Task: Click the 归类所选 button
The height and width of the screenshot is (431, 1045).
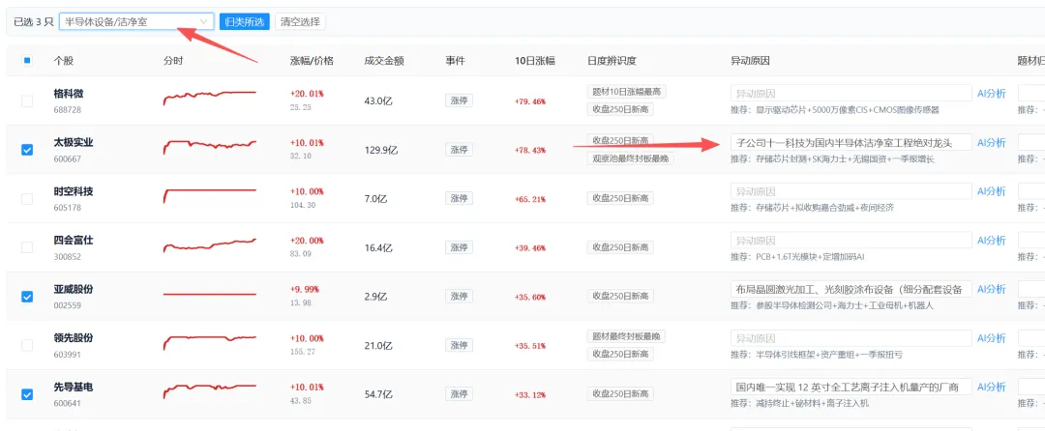Action: click(x=245, y=21)
